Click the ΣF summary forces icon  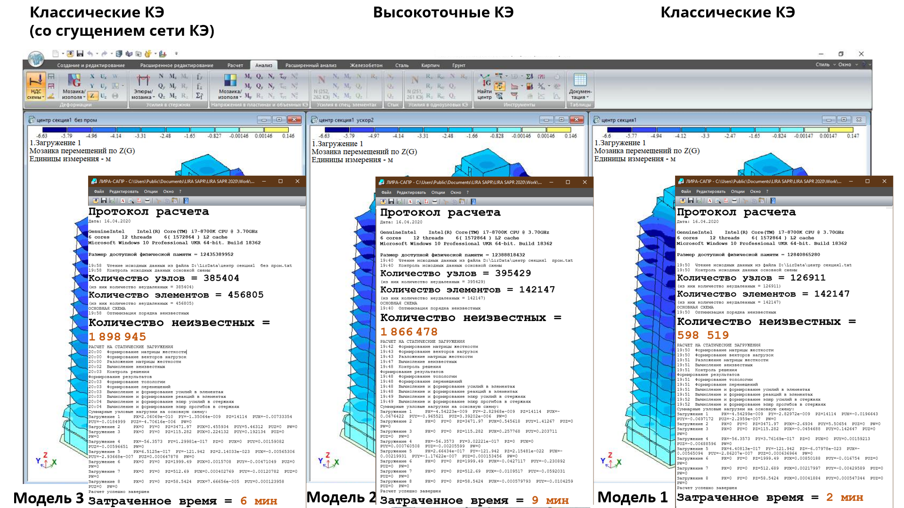pyautogui.click(x=199, y=96)
